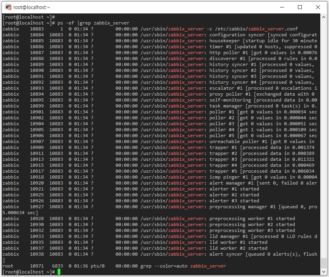The image size is (329, 277).
Task: Click the 'trapper #1' process text
Action: tap(223, 147)
